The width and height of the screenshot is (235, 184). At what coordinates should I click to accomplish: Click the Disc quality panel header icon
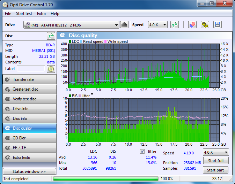(63, 35)
